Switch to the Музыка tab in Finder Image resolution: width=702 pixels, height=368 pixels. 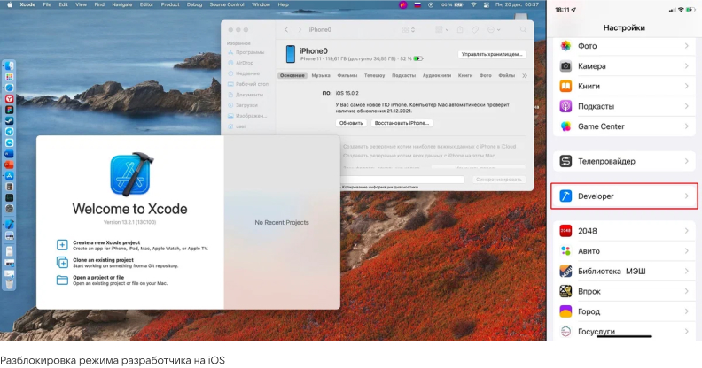(x=321, y=75)
